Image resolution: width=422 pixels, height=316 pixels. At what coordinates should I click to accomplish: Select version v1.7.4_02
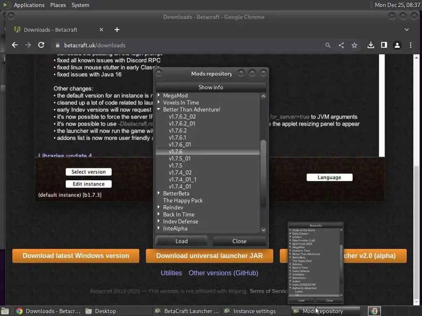tap(180, 172)
